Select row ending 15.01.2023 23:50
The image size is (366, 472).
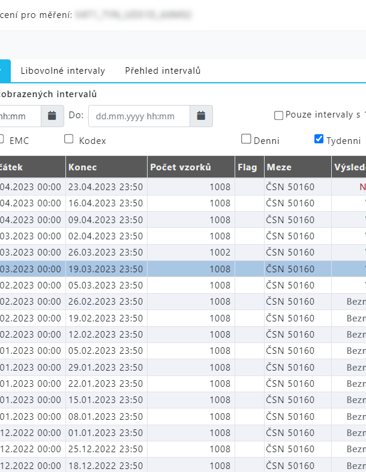183,400
